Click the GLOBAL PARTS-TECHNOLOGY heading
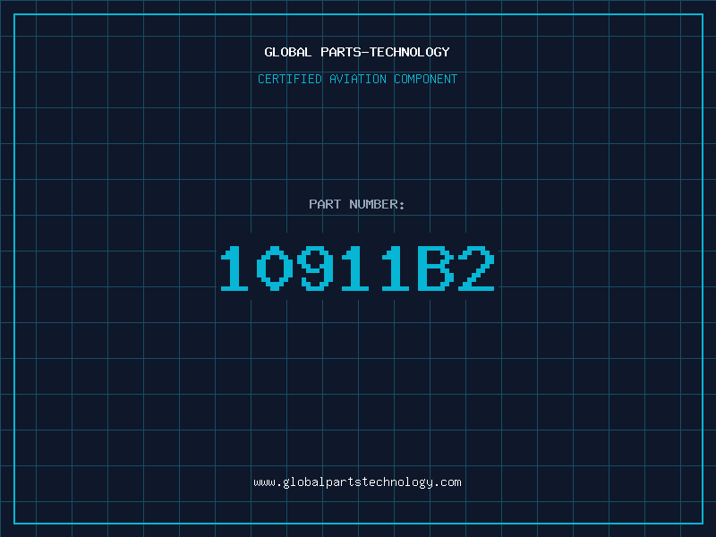The width and height of the screenshot is (716, 537). [x=357, y=52]
